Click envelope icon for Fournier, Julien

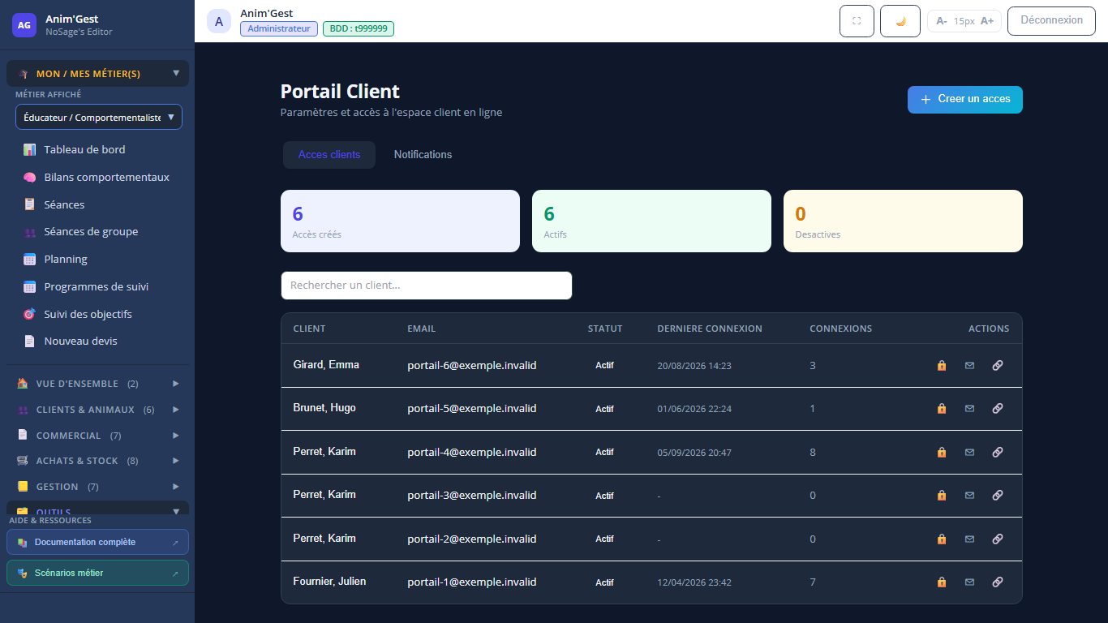click(969, 582)
